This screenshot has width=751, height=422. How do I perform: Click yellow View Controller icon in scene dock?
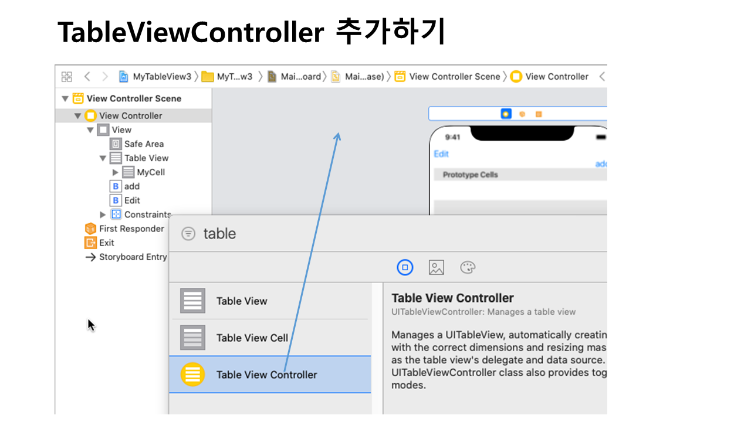coord(506,114)
